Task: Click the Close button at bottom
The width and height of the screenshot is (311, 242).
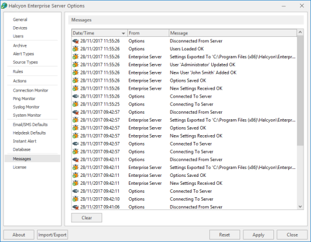Action: click(x=292, y=235)
